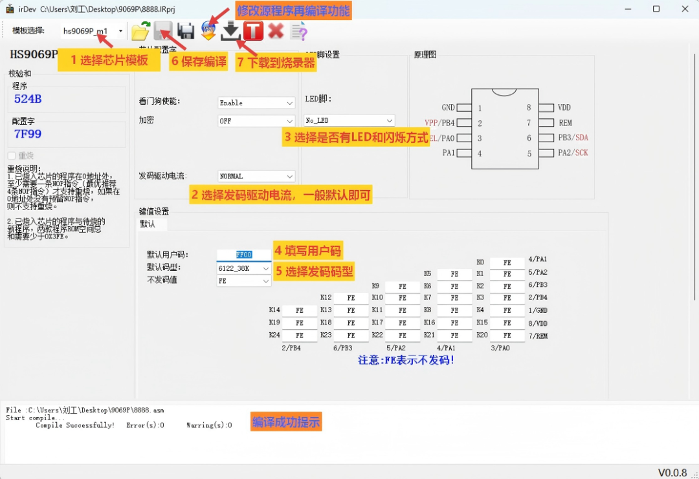This screenshot has height=479, width=699.
Task: Toggle the 重烧 checkbox
Action: point(12,155)
